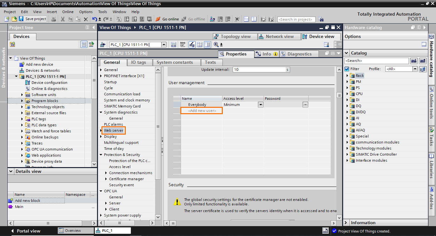Click the Update interval value field
Screen dimensions: 436x236
259,70
